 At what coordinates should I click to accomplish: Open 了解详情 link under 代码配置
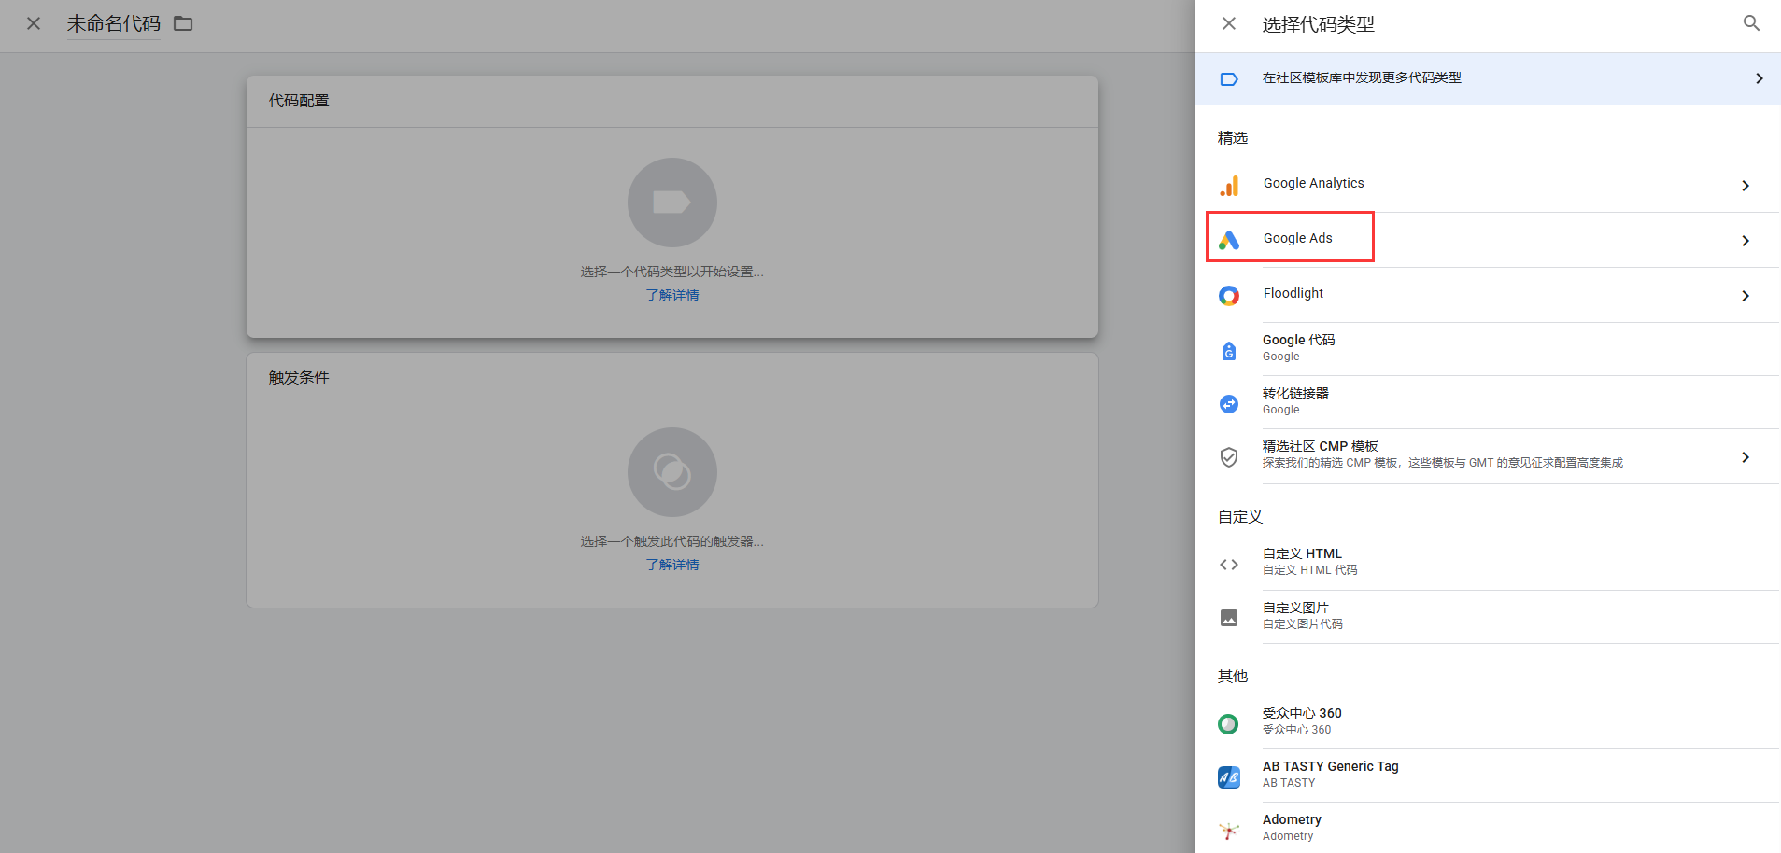[672, 295]
